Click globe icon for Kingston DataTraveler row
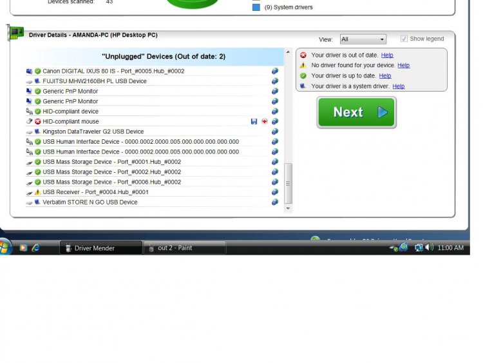Viewport: 483px width, 363px height. coord(275,132)
